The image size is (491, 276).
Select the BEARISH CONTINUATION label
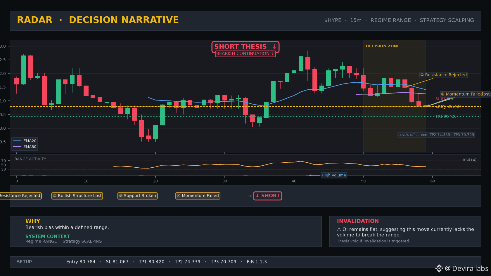(x=245, y=53)
